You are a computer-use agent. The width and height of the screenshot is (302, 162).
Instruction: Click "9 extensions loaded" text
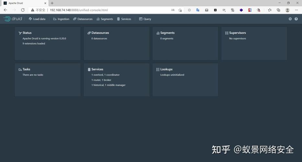tap(34, 43)
